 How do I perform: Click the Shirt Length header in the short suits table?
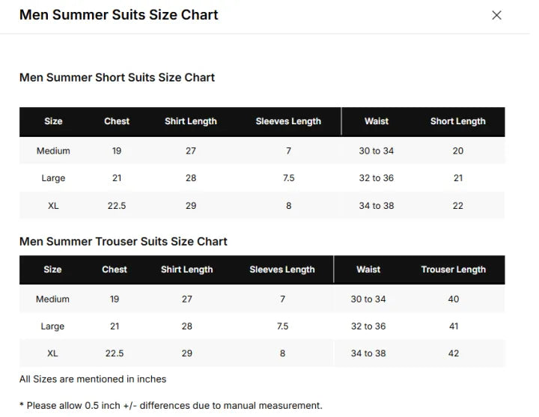(190, 121)
